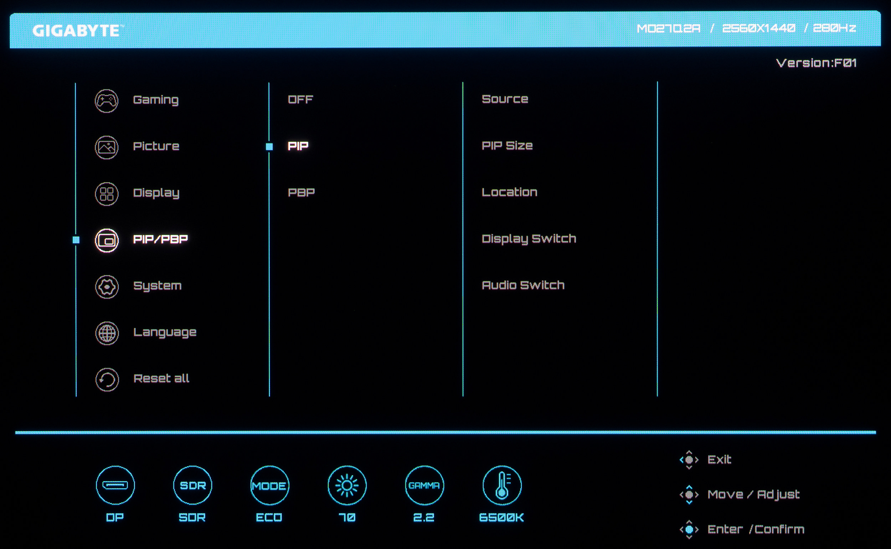Click the Picture menu icon

pos(107,147)
